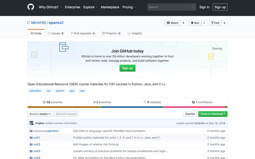The height and width of the screenshot is (159, 255).
Task: Click the 2 branches link
Action: [103, 102]
